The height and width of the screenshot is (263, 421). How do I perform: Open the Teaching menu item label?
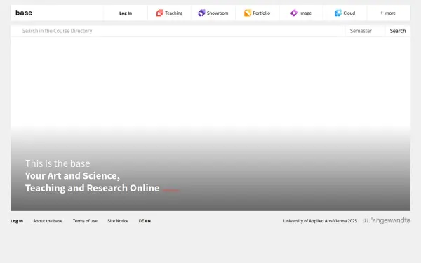tap(174, 13)
